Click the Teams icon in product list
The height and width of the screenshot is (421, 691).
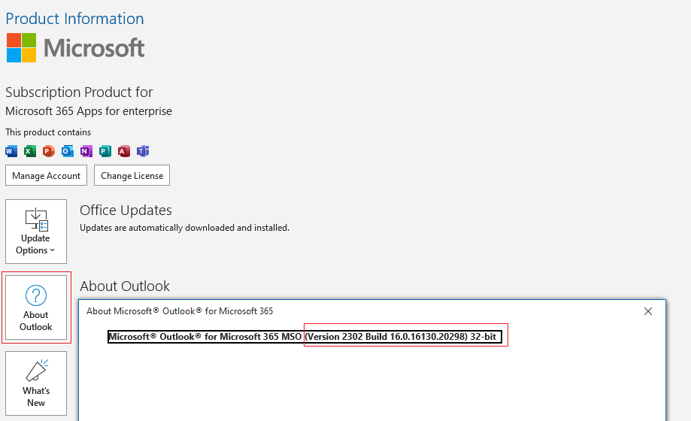pyautogui.click(x=143, y=151)
